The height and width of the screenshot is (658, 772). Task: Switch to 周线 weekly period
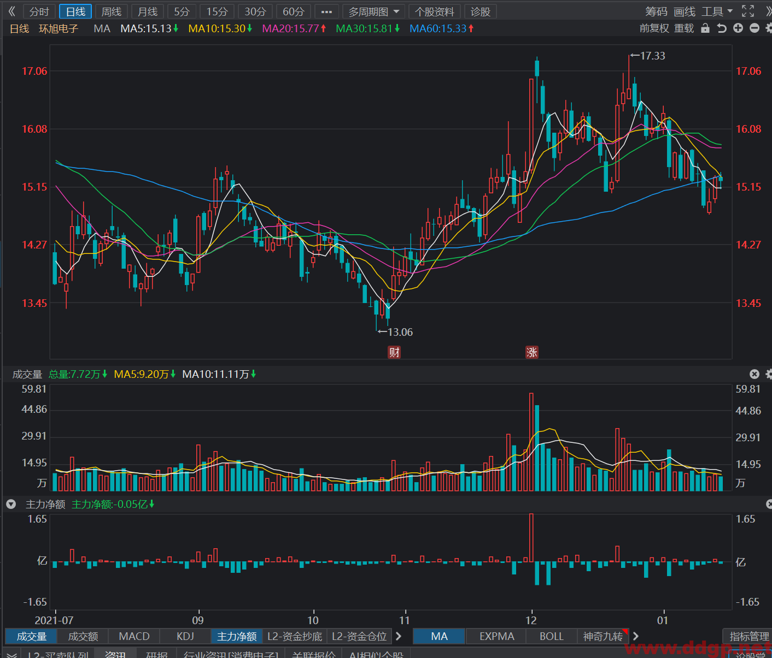pos(112,11)
